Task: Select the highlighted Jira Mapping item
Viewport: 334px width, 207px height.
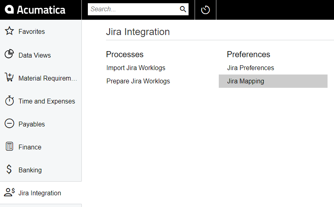Action: pos(273,81)
